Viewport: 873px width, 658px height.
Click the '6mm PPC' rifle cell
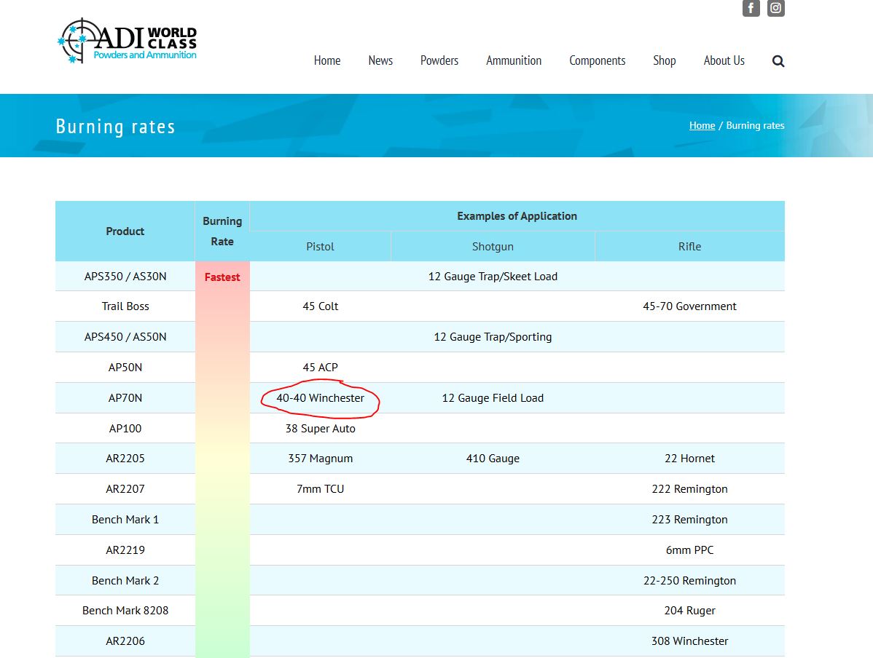pyautogui.click(x=689, y=550)
